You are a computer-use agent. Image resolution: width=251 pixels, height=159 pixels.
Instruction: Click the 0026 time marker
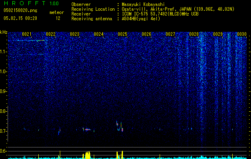[x=146, y=34]
